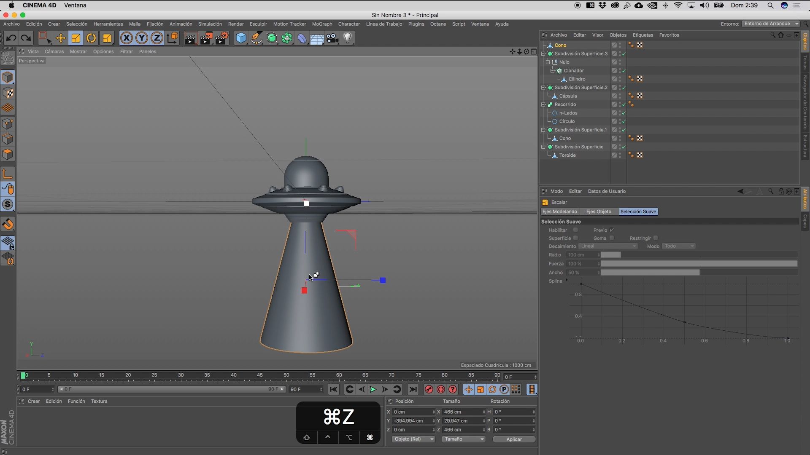Add a camera object
This screenshot has height=455, width=810.
click(x=332, y=38)
